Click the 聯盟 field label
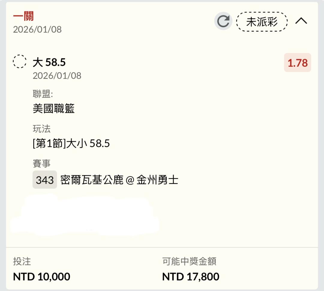Image resolution: width=324 pixels, height=291 pixels. pos(43,94)
